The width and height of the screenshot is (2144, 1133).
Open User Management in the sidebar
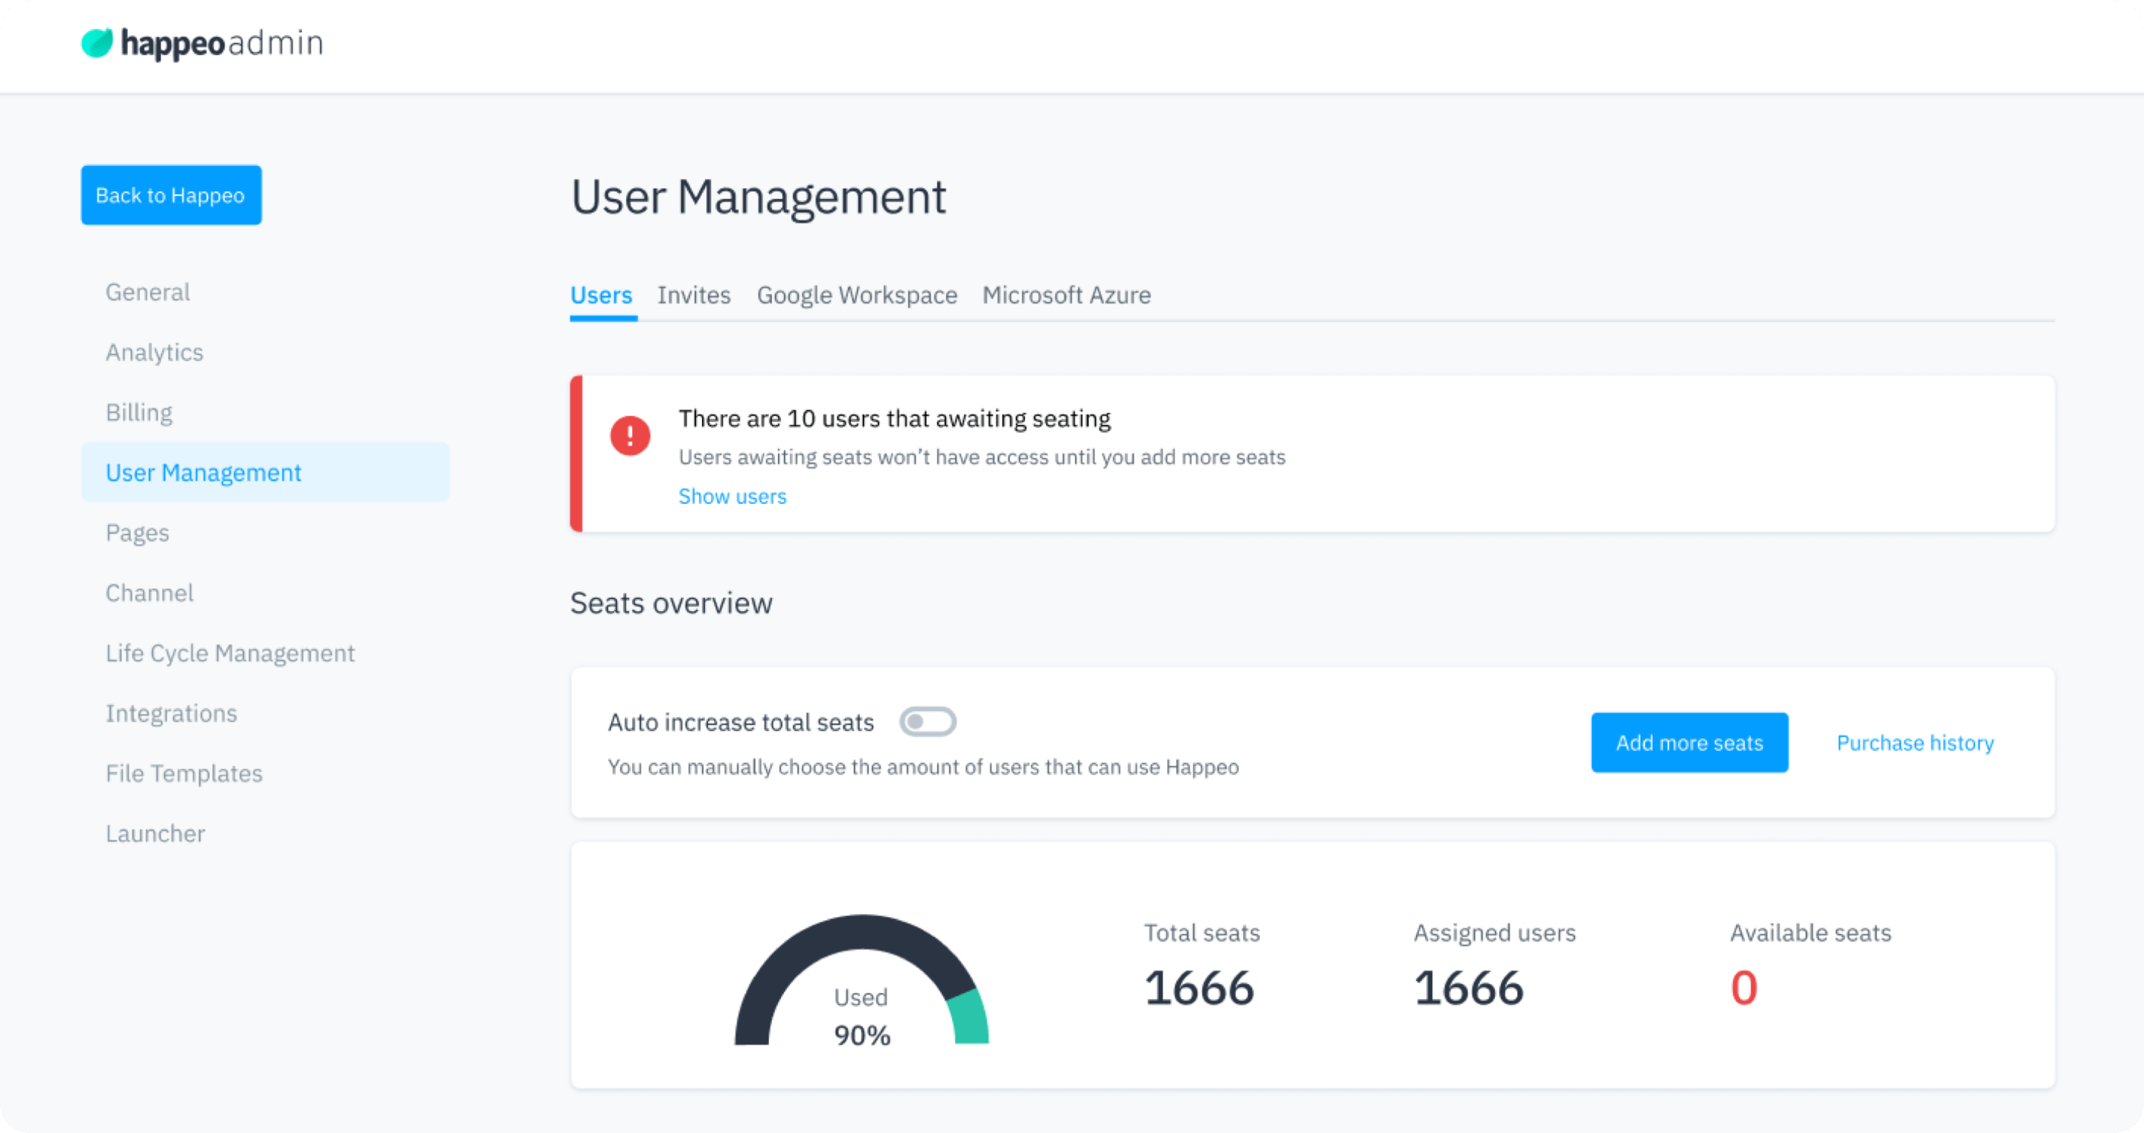coord(203,472)
